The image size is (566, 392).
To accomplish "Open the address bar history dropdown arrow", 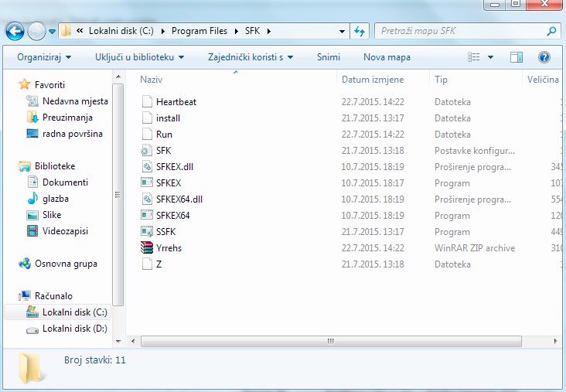I will [x=343, y=32].
